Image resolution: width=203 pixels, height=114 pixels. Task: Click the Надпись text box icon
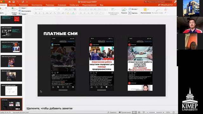[x=133, y=13]
